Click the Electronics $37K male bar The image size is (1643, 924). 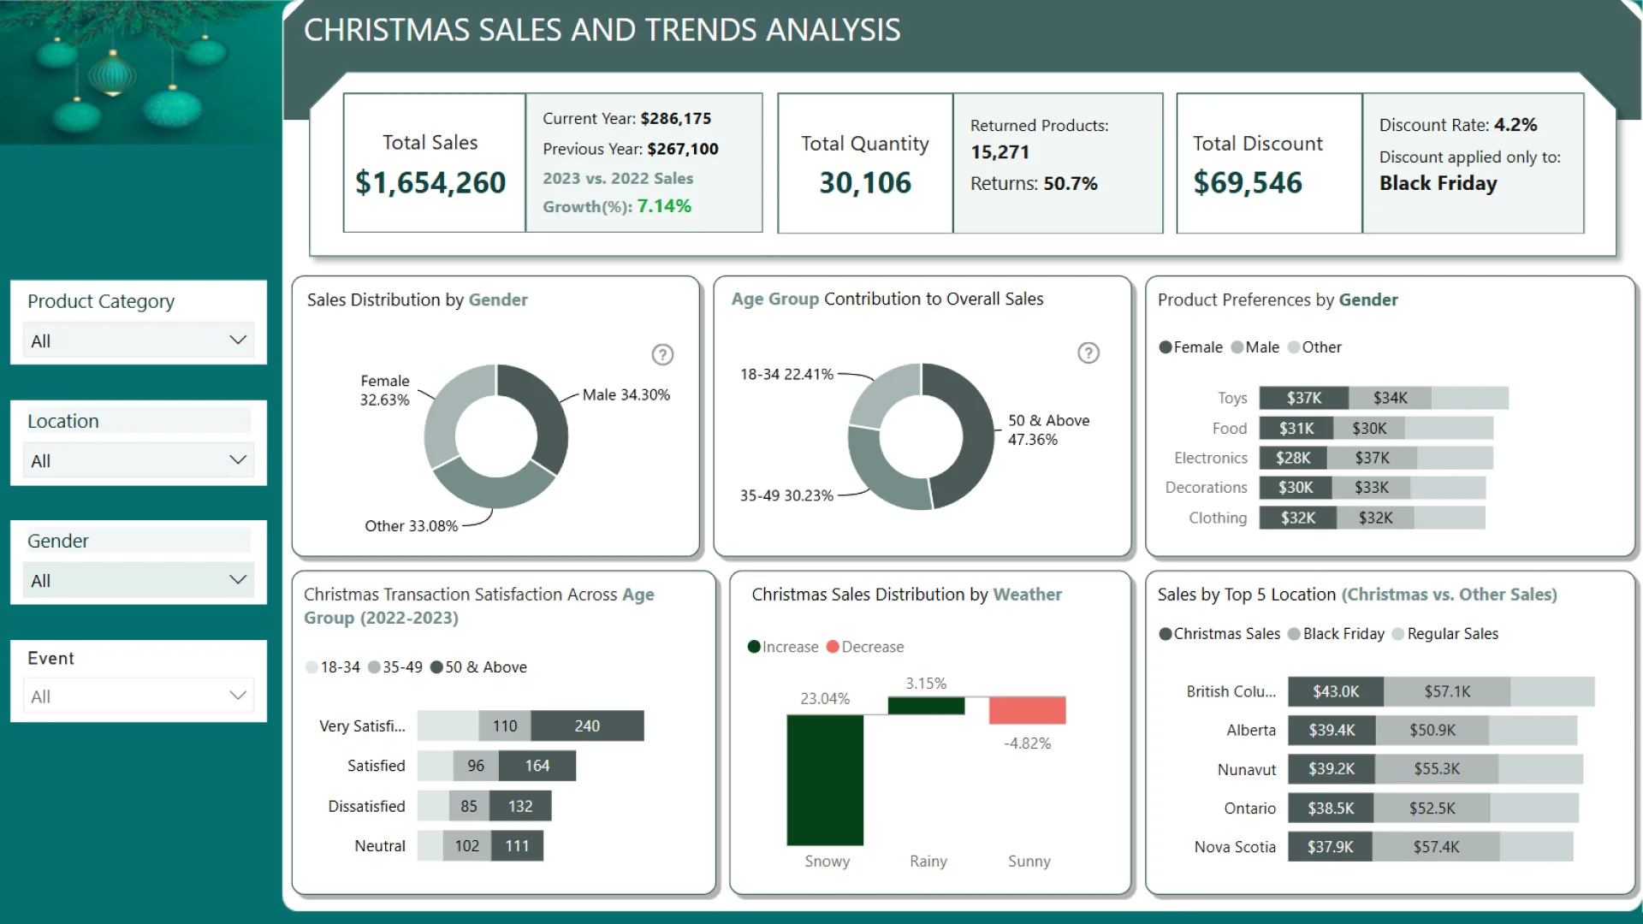click(1372, 458)
